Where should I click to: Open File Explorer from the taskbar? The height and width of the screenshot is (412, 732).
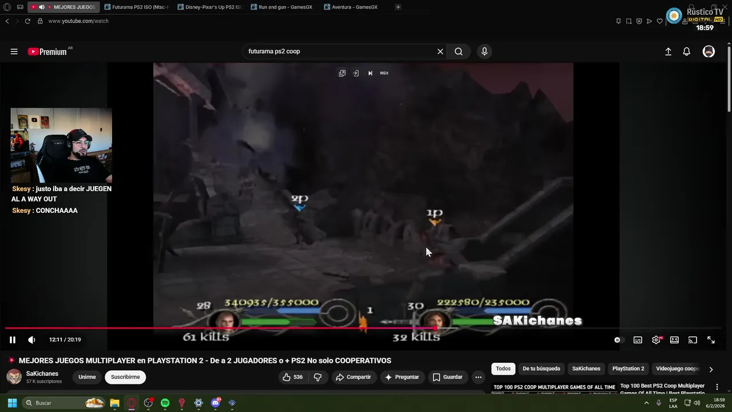click(115, 403)
